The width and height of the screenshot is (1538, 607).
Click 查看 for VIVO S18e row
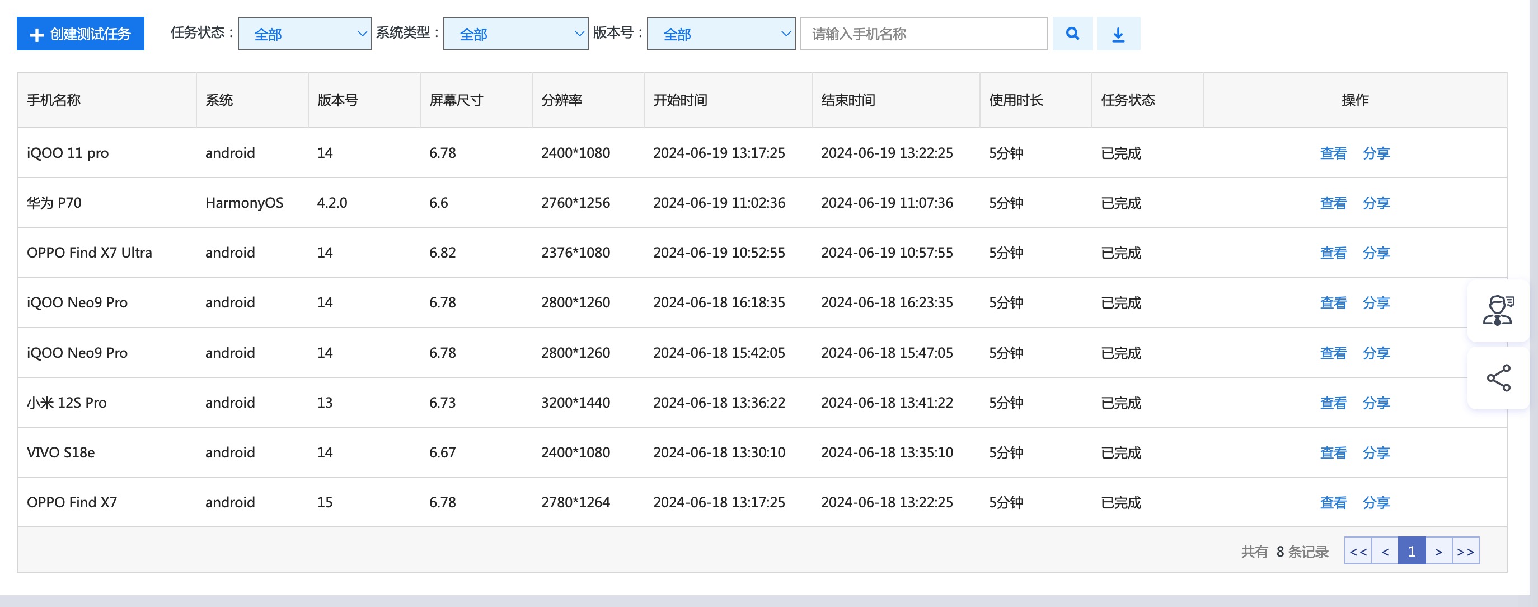(1333, 453)
